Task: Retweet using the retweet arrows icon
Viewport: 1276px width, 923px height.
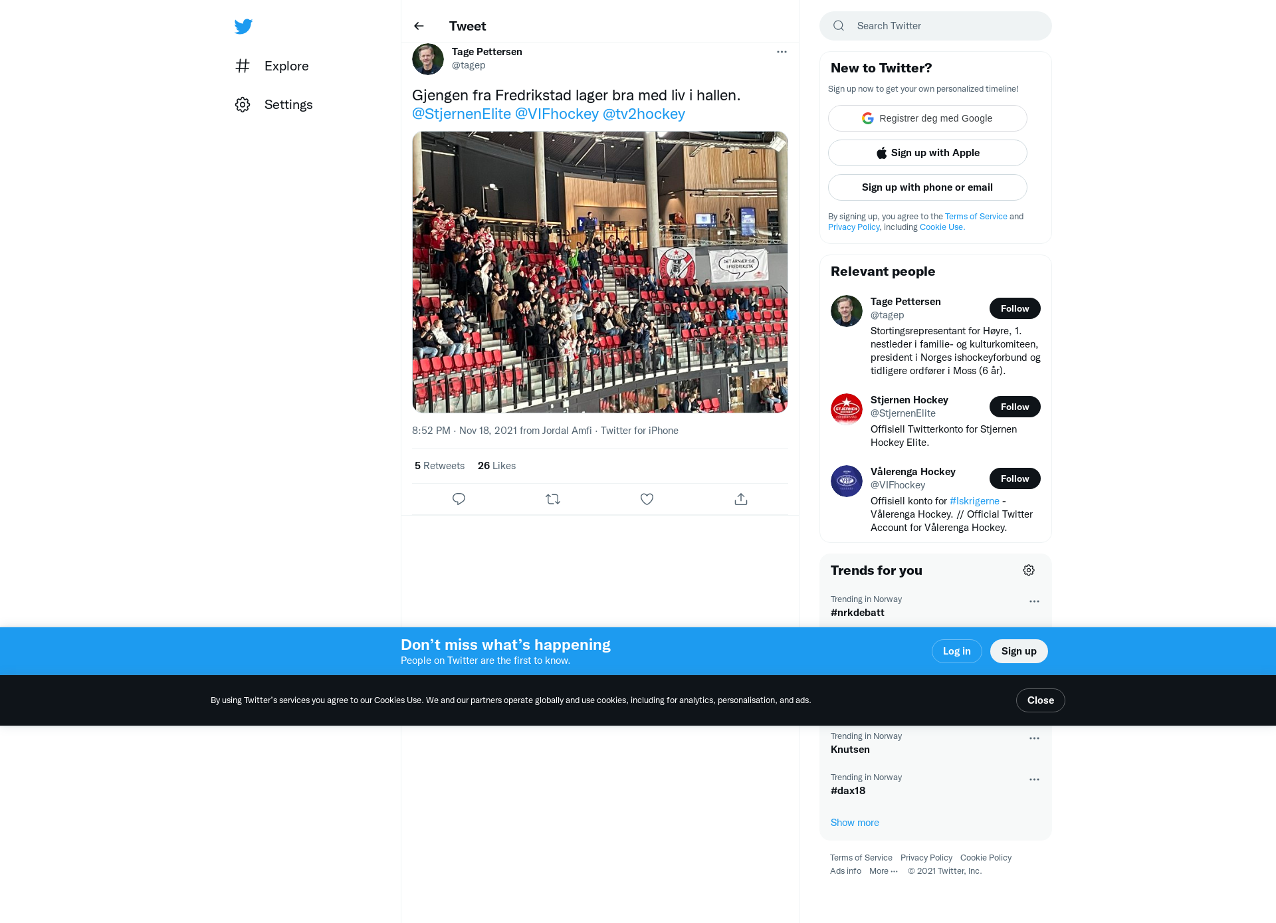Action: click(x=553, y=499)
